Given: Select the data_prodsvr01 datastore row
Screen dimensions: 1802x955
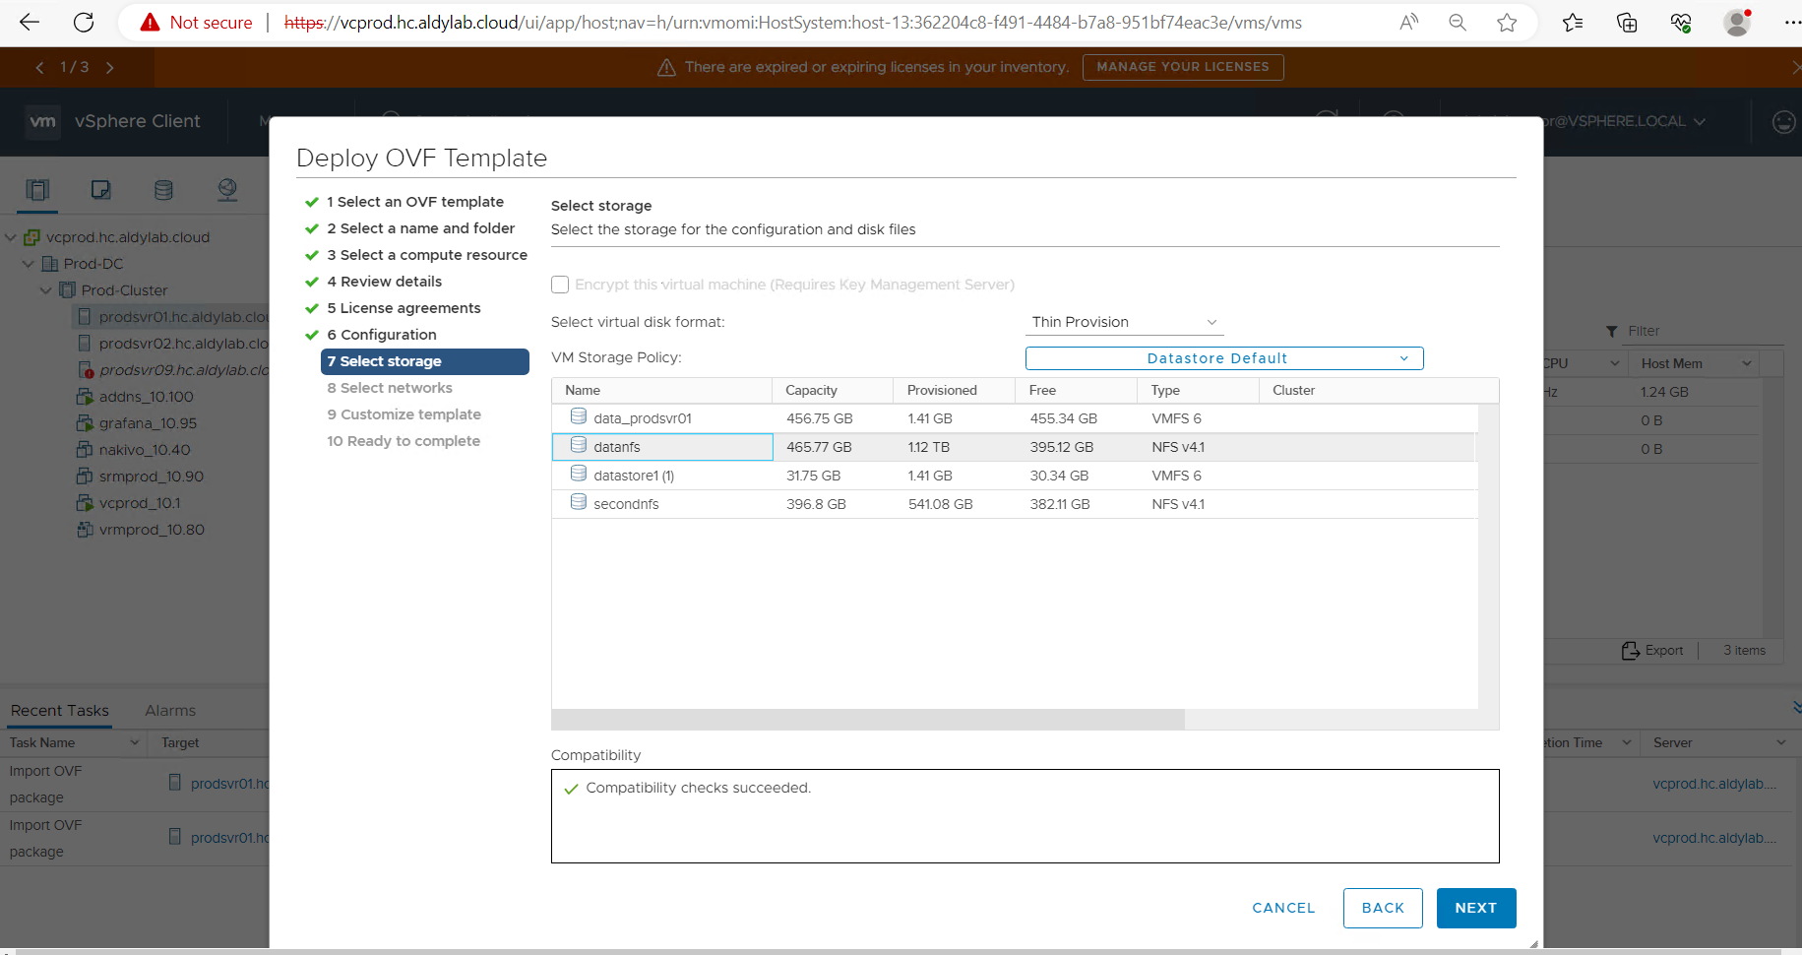Looking at the screenshot, I should pos(886,418).
